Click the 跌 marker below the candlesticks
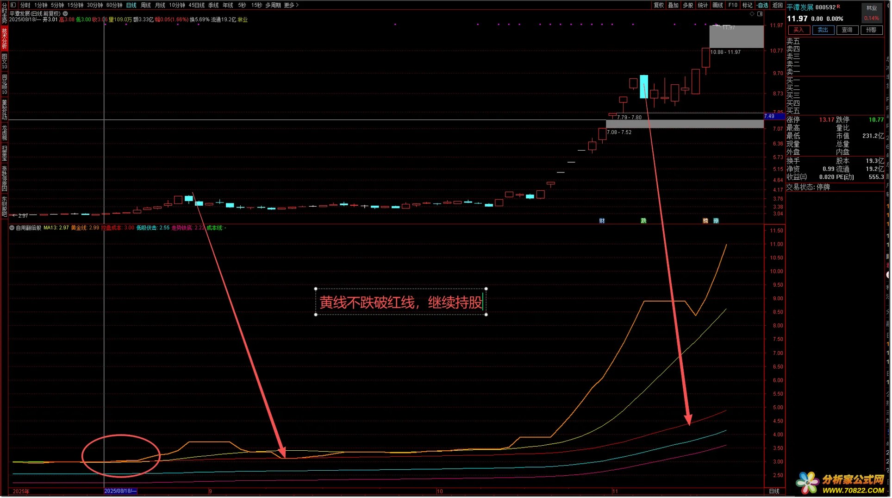The height and width of the screenshot is (498, 892). coord(643,221)
